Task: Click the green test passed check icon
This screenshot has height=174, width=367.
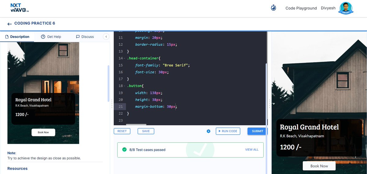Action: click(124, 150)
